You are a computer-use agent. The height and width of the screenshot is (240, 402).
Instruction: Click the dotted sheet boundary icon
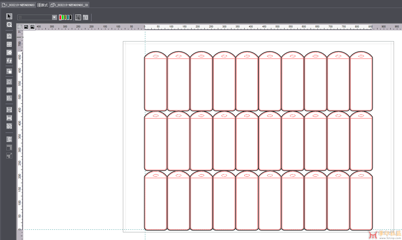(x=9, y=82)
